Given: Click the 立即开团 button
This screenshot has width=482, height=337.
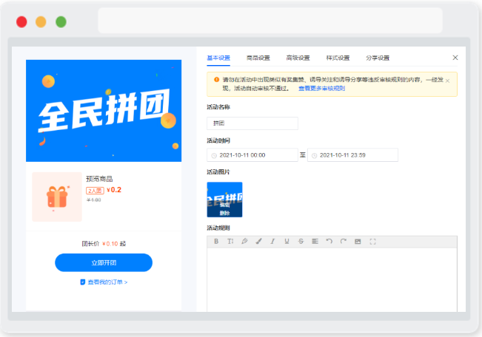Looking at the screenshot, I should coord(104,262).
